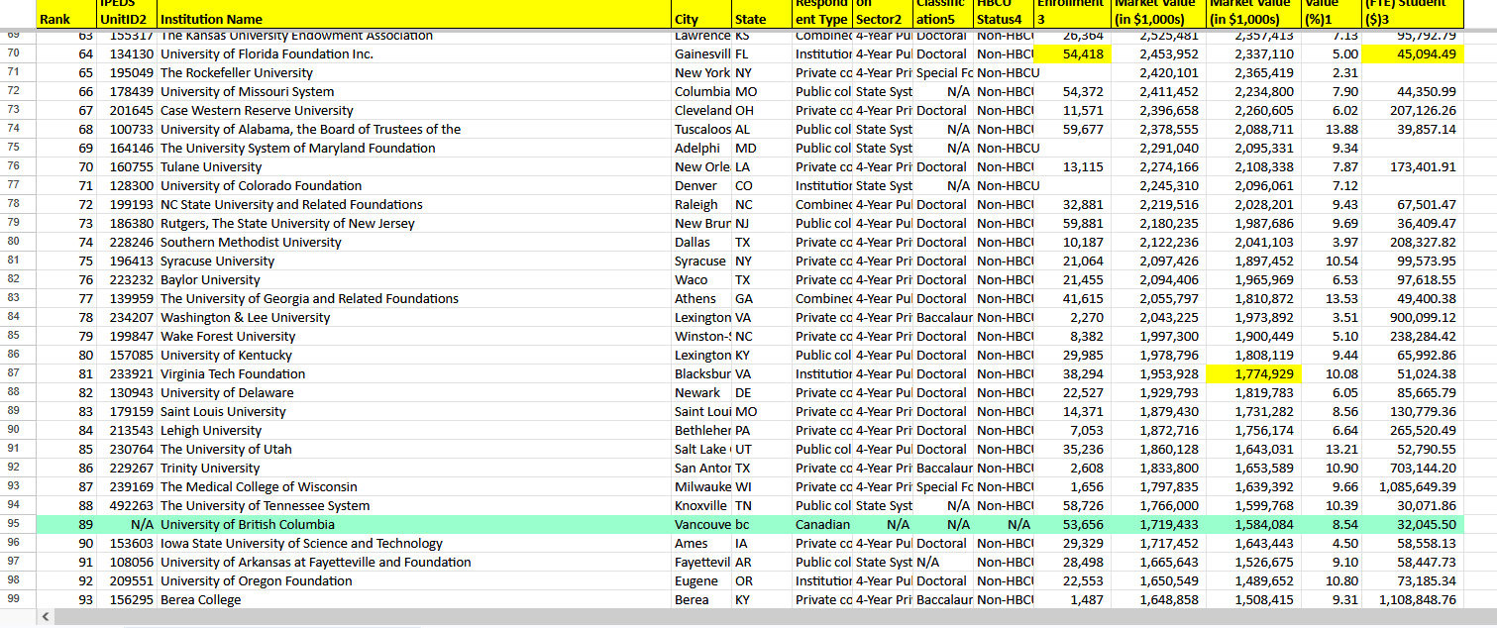Select Rutgers, The State University of New Jersey
The height and width of the screenshot is (628, 1497).
pos(413,223)
